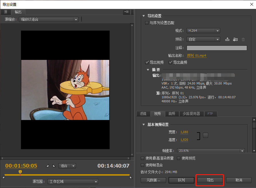Enable use frame blending (使用帧混合) checkbox
The image size is (256, 188).
pos(142,165)
